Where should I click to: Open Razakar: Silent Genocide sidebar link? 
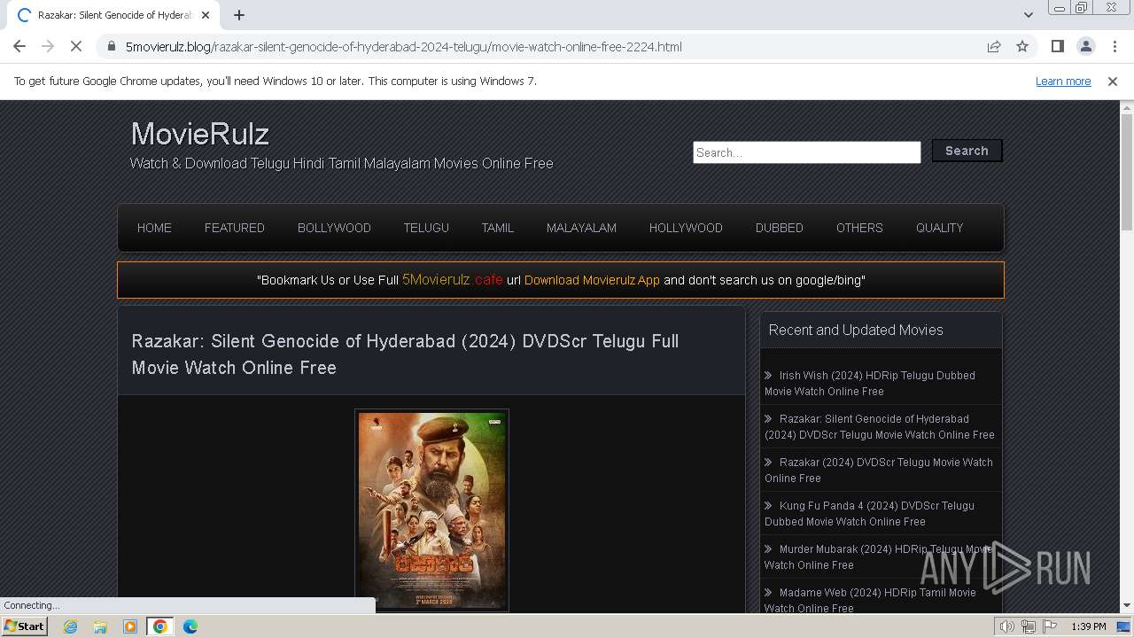[880, 426]
